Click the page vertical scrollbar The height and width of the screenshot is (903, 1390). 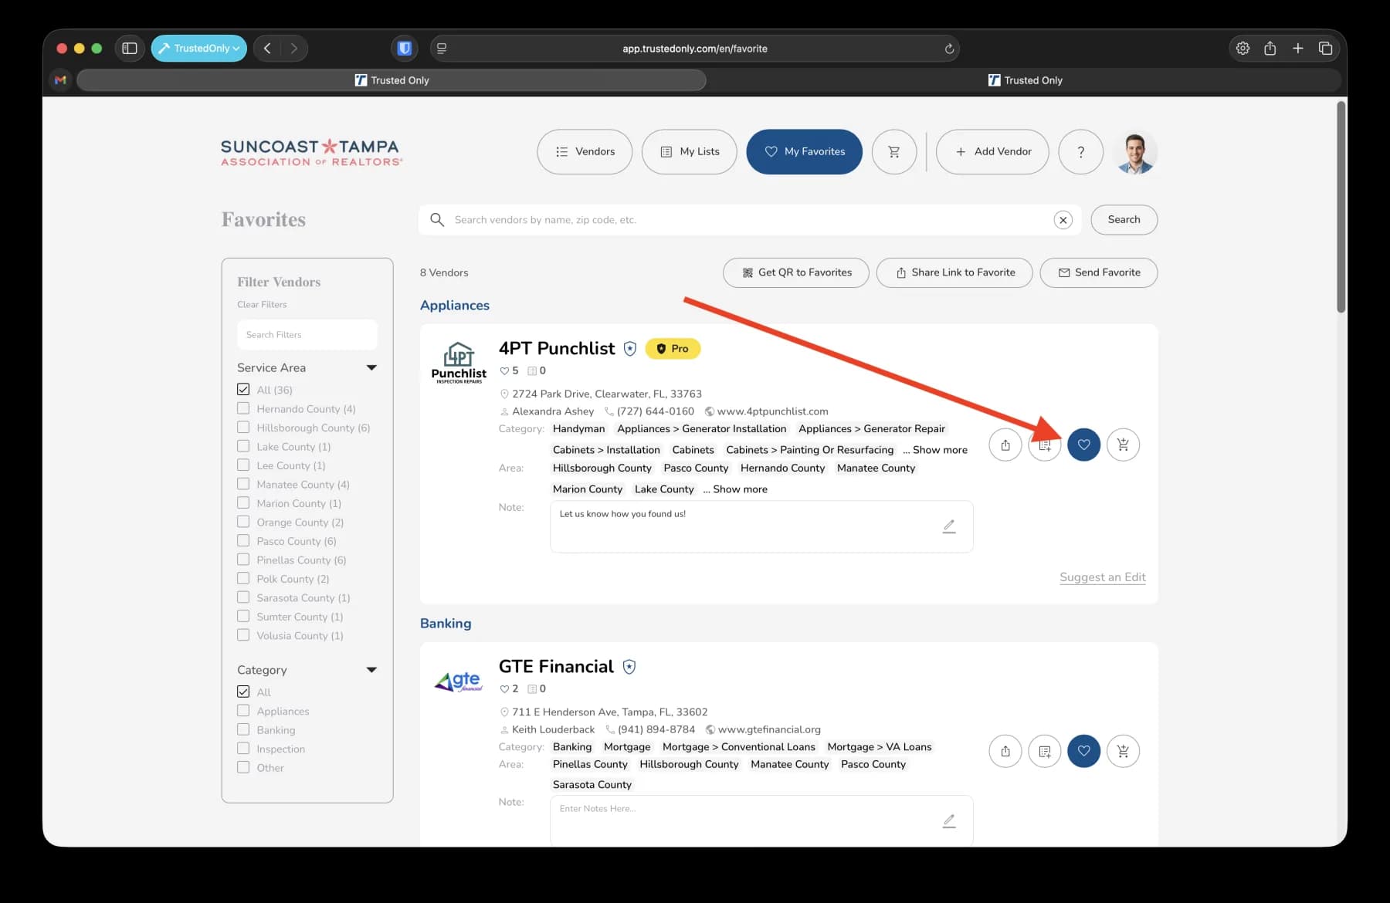[1341, 208]
